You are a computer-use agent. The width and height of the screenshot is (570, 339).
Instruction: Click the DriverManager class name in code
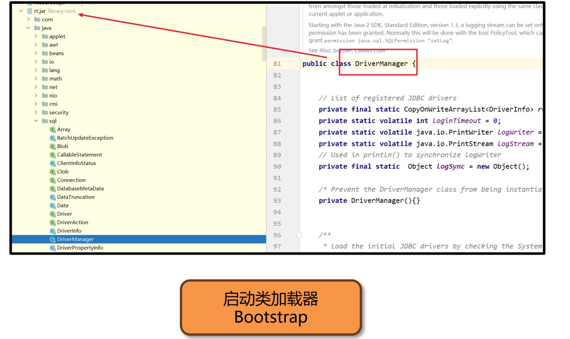click(382, 64)
